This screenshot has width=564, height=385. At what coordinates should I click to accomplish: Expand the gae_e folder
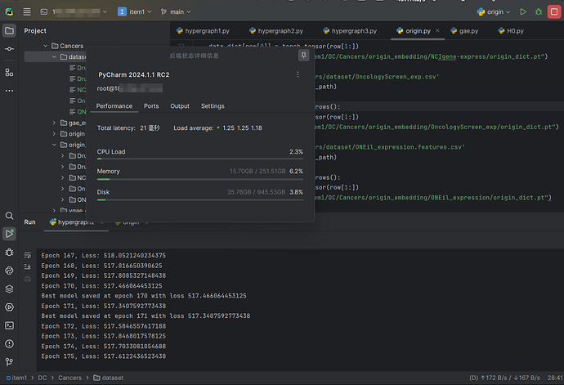coord(54,123)
